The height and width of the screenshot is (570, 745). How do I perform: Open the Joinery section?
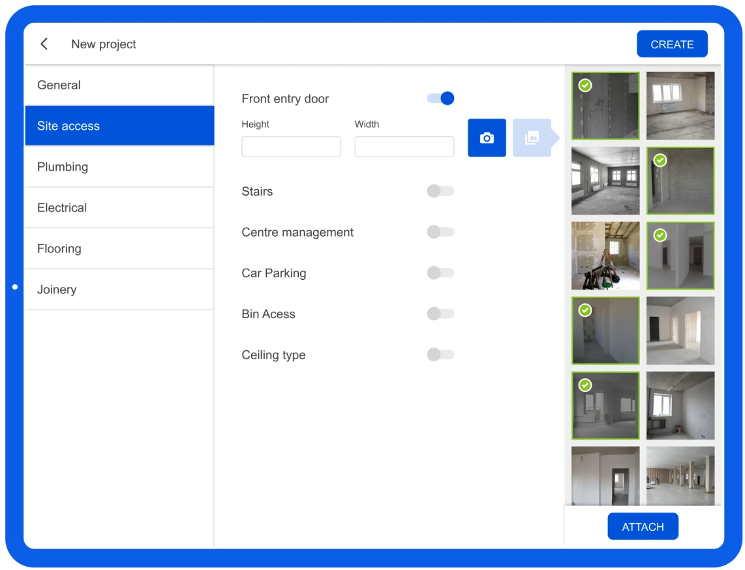(x=119, y=290)
